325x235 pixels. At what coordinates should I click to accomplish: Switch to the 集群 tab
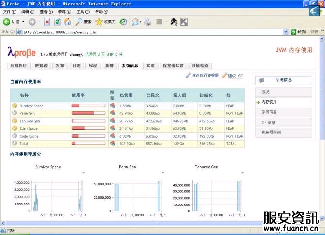pos(109,66)
